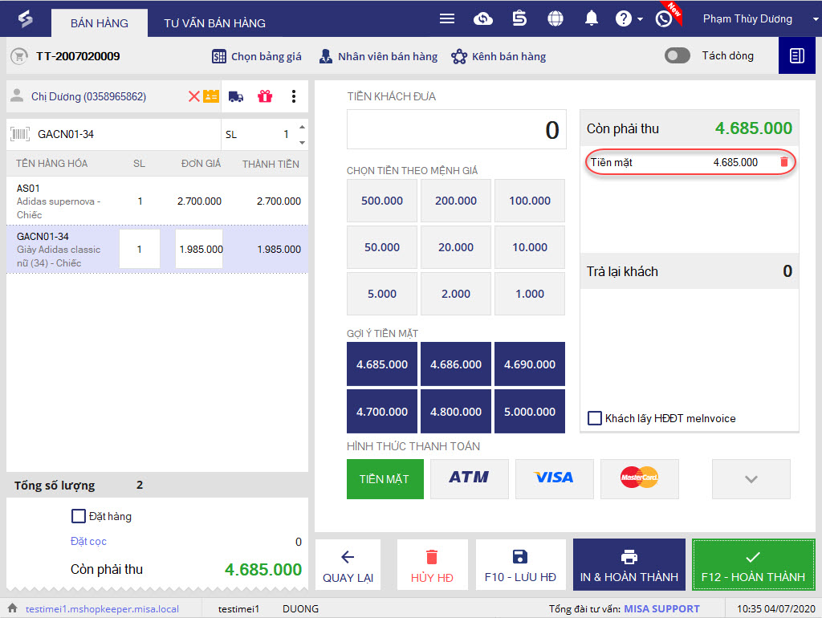Screen dimensions: 822x618
Task: Choose suggested cash 4.800.000
Action: pos(456,412)
